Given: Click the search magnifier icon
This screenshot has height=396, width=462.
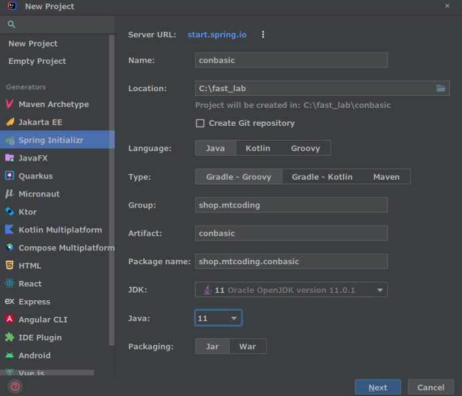Looking at the screenshot, I should click(11, 24).
